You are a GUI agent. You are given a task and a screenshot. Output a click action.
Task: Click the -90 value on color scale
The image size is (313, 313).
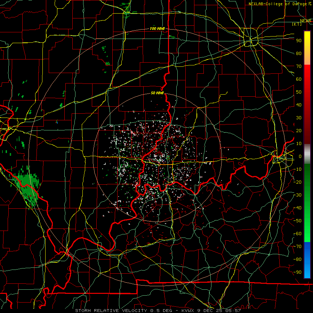[297, 272]
